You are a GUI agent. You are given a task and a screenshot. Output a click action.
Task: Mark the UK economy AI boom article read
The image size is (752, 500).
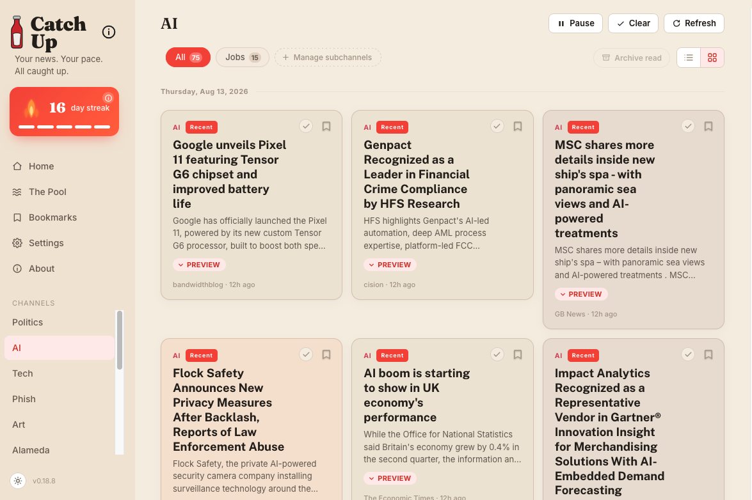click(x=497, y=354)
